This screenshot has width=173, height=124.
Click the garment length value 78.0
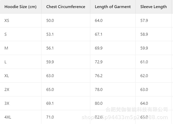coord(99,89)
